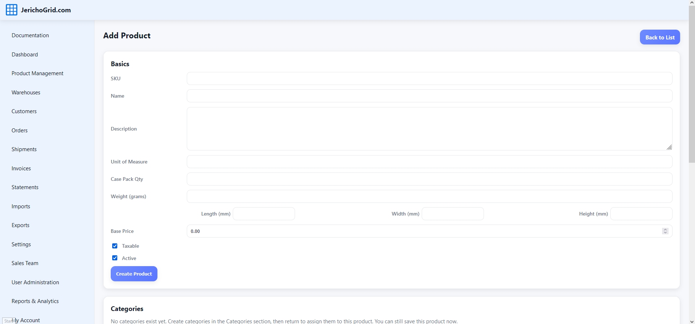This screenshot has height=324, width=695.
Task: Click into the Description text area
Action: [x=429, y=129]
